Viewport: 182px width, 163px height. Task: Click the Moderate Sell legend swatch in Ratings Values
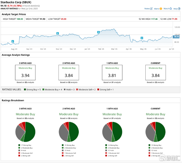pos(77,90)
